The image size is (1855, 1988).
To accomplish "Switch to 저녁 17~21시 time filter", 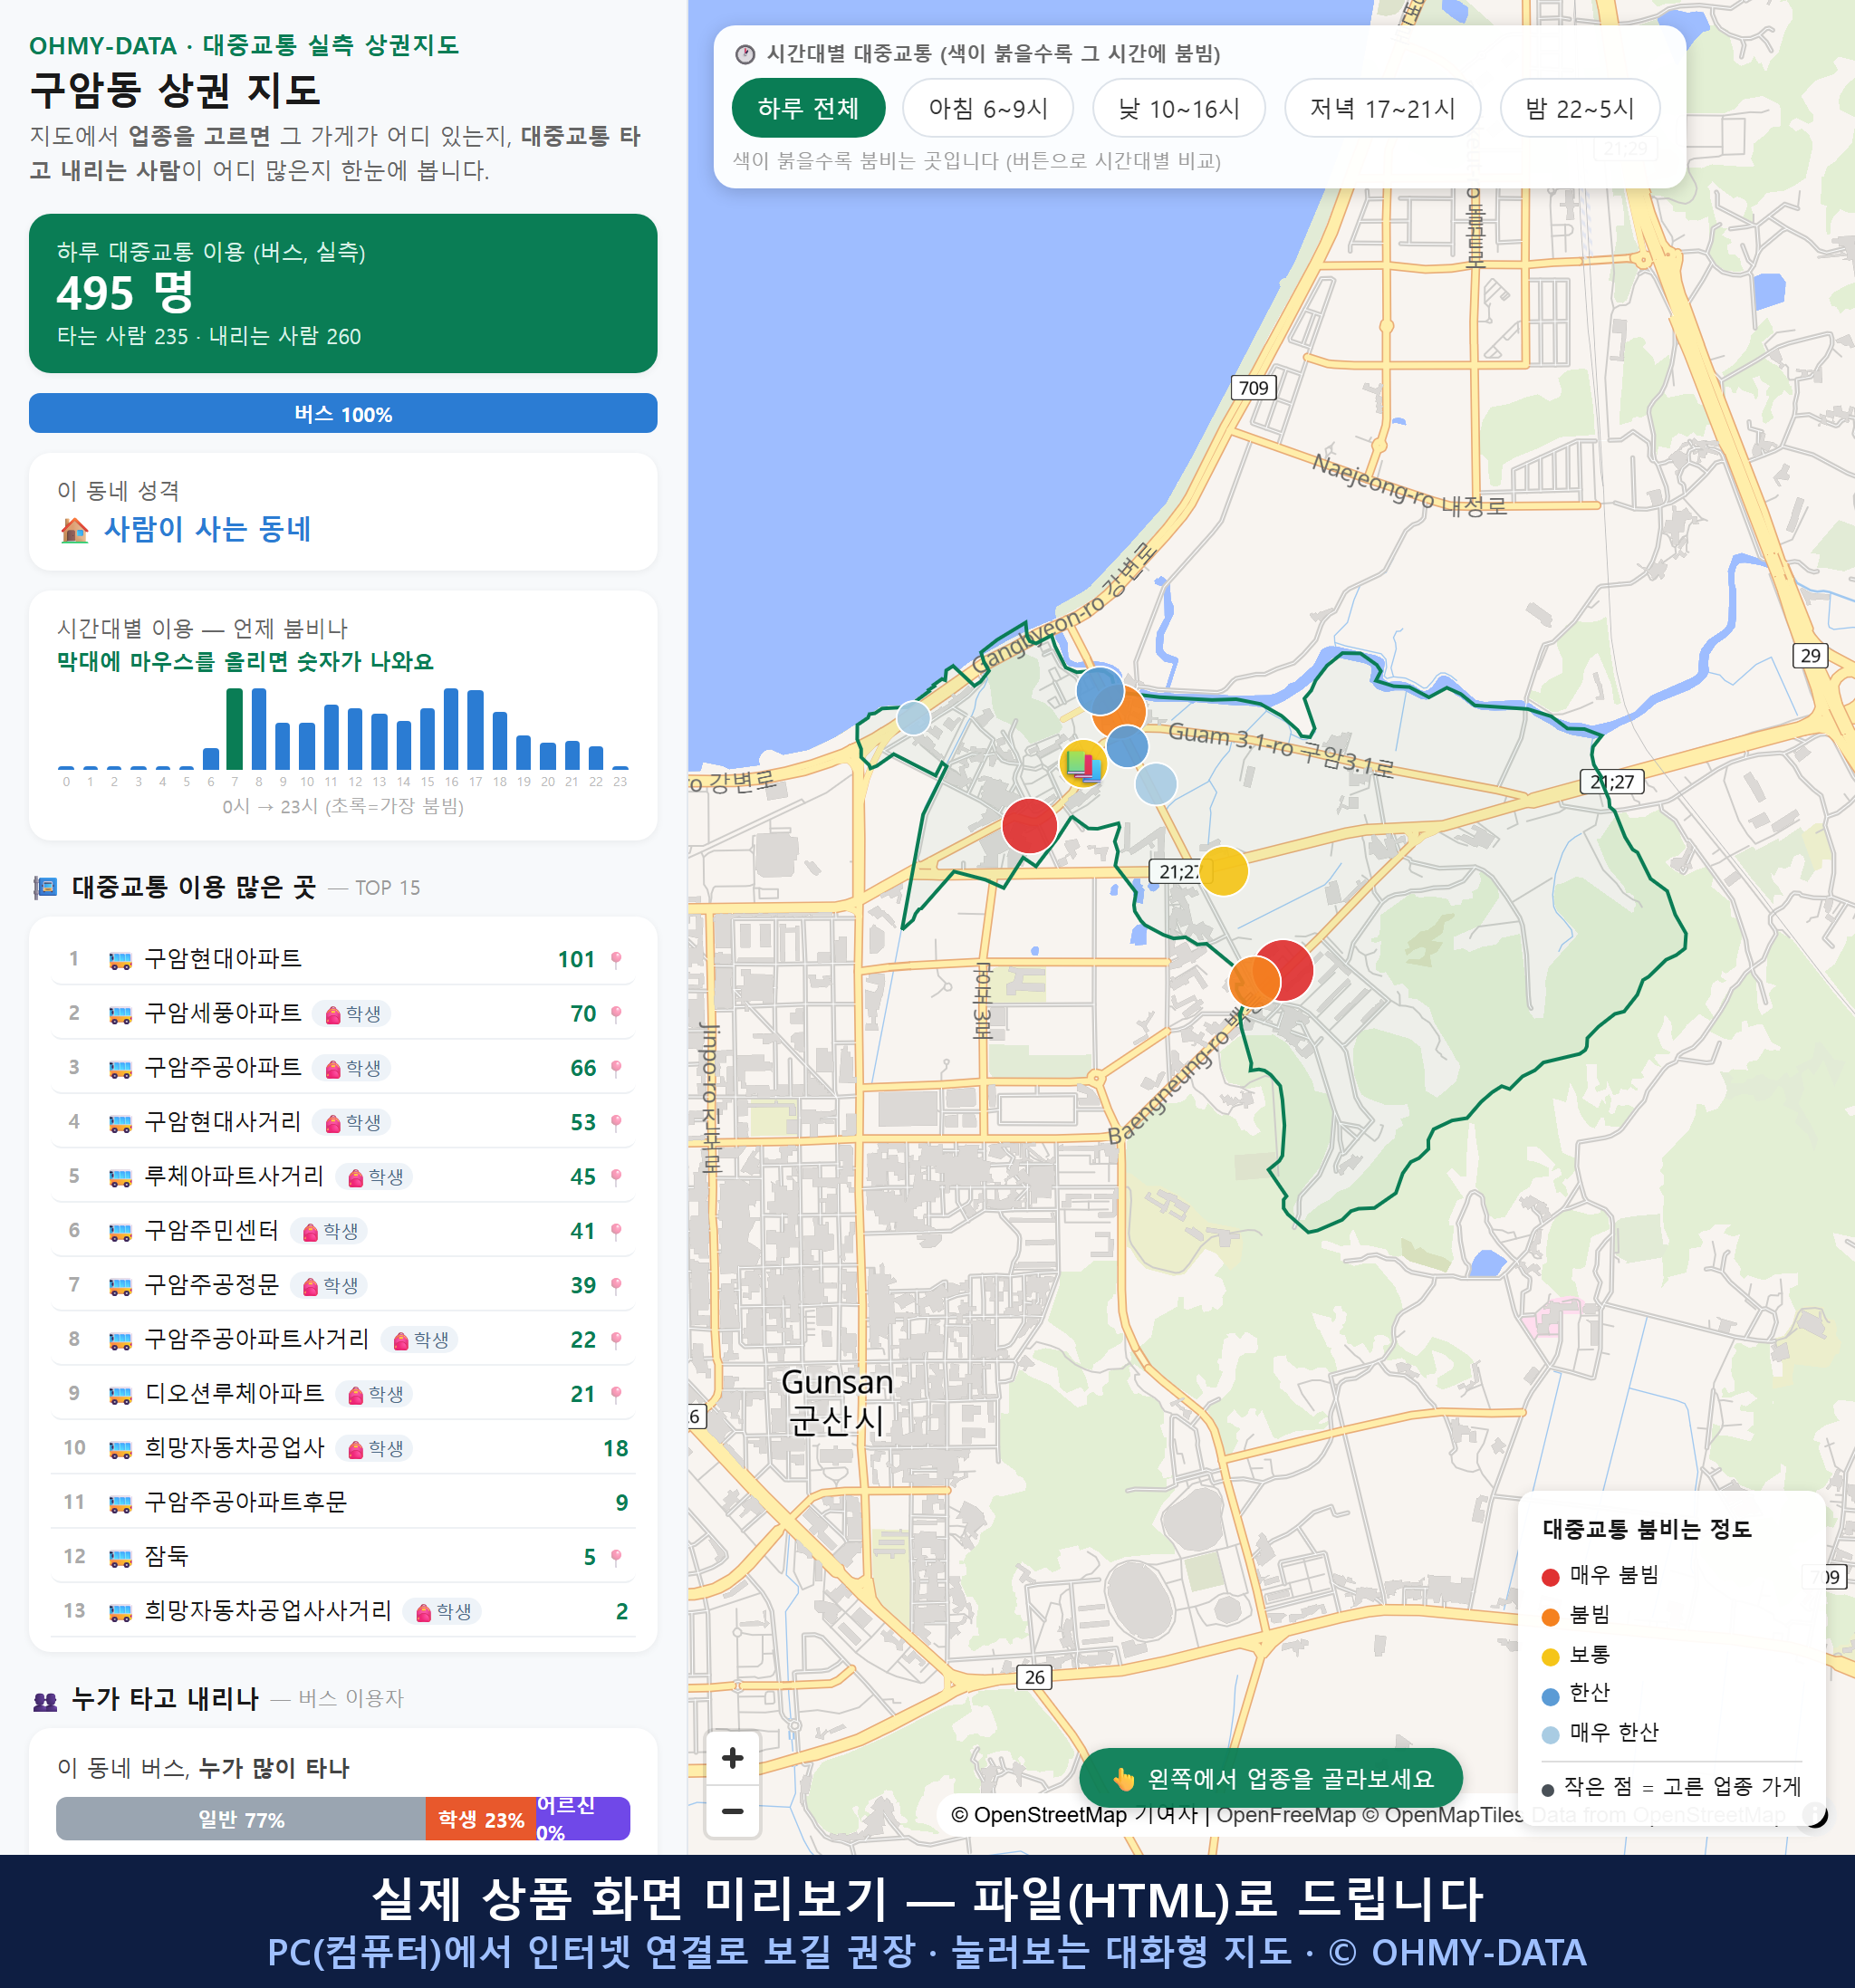I will pyautogui.click(x=1382, y=108).
